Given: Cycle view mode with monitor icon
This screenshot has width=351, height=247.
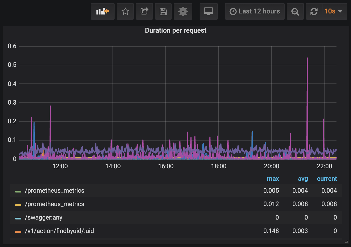Looking at the screenshot, I should coord(208,11).
